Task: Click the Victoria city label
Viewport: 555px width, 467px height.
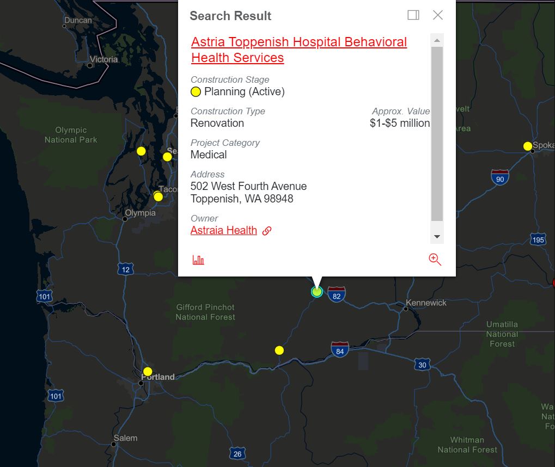Action: point(103,59)
